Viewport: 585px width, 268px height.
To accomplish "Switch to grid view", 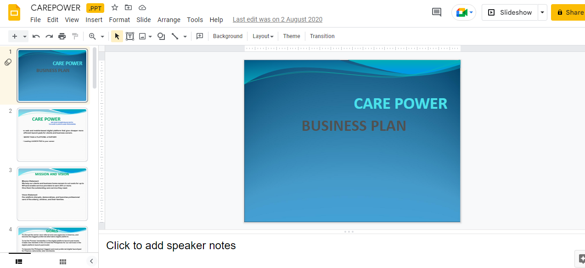I will point(63,261).
